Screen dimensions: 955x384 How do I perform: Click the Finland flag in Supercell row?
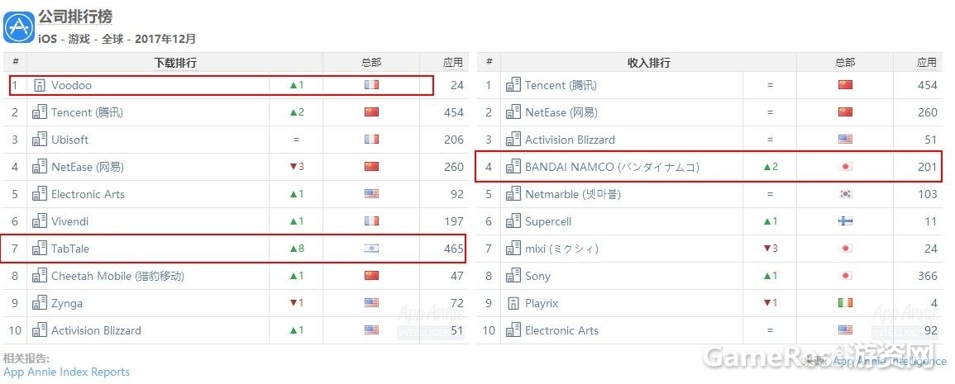845,221
